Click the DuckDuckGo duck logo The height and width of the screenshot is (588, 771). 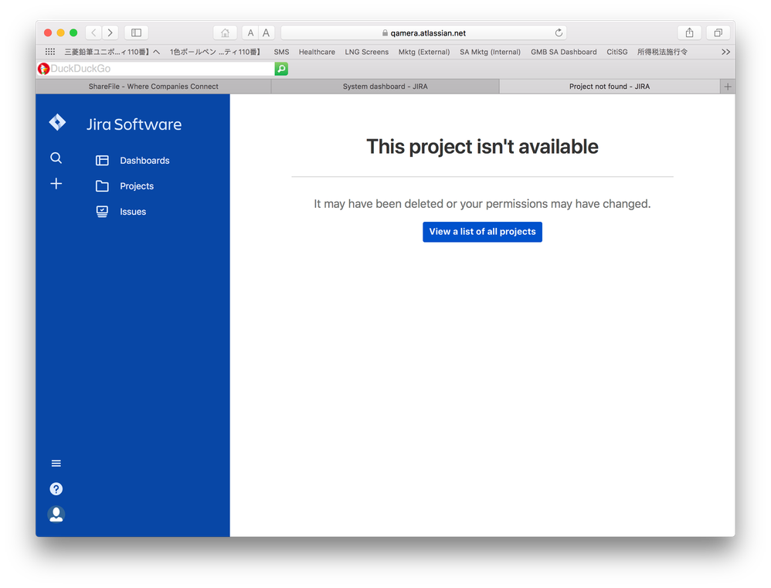pos(44,69)
